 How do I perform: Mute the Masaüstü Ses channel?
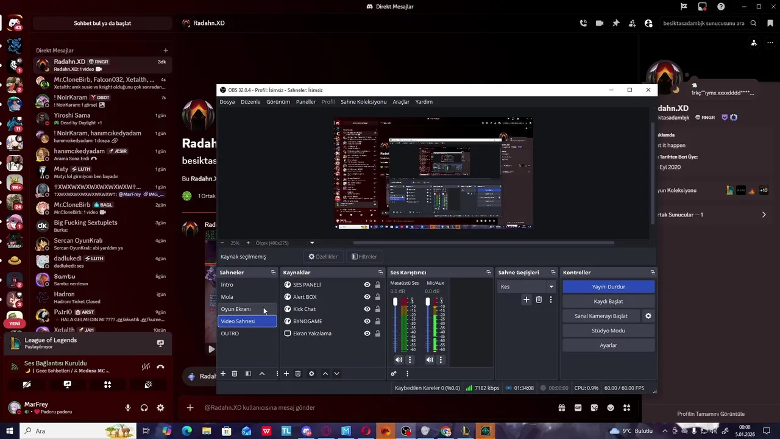pyautogui.click(x=399, y=360)
